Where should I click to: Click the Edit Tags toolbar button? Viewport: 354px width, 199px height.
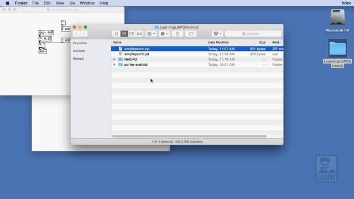coord(191,34)
